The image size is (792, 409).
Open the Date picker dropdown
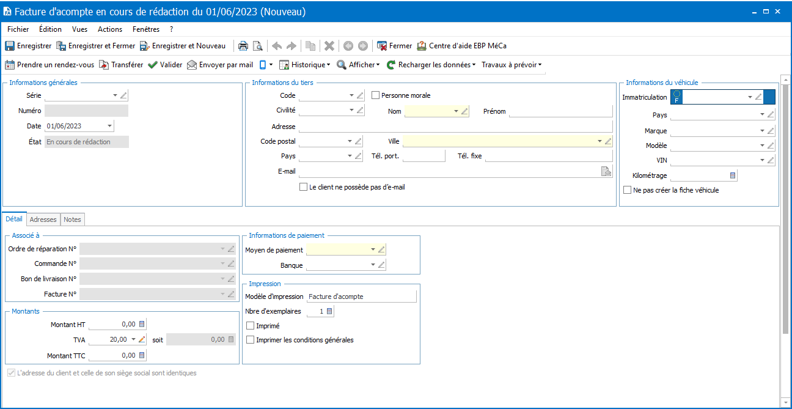coord(109,126)
